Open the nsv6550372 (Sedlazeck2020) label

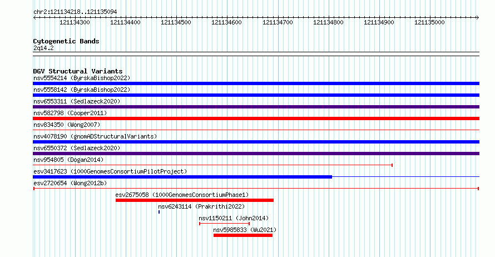77,148
